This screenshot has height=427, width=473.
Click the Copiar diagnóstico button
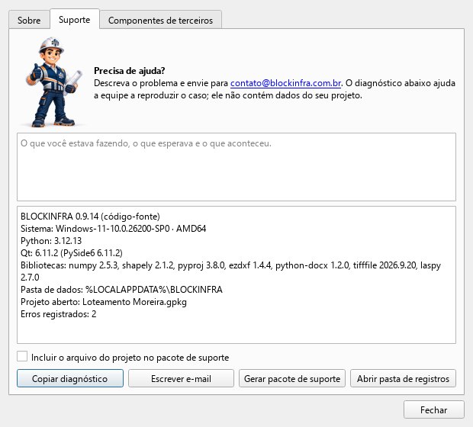click(70, 378)
